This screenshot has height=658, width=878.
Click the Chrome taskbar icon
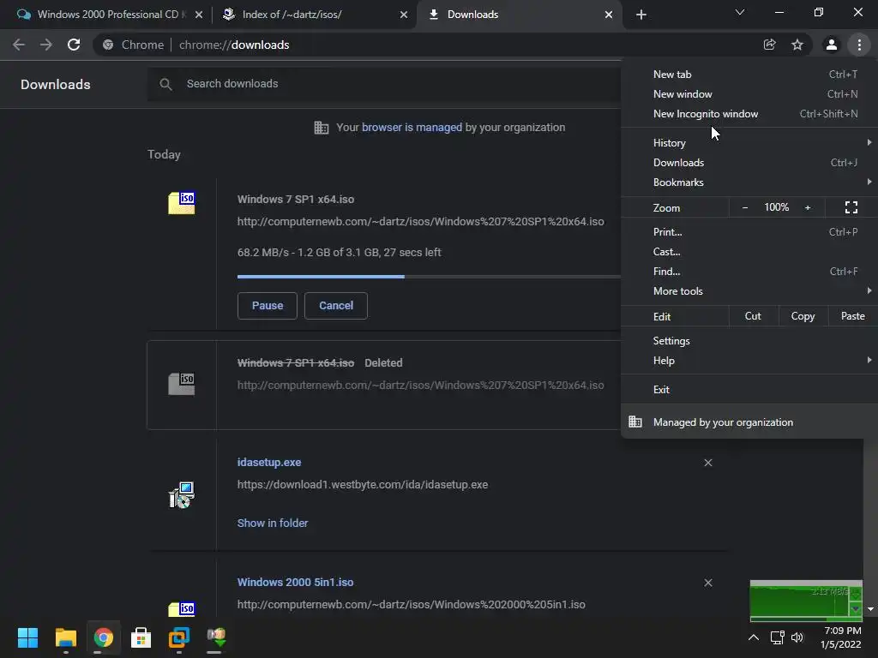click(x=103, y=637)
